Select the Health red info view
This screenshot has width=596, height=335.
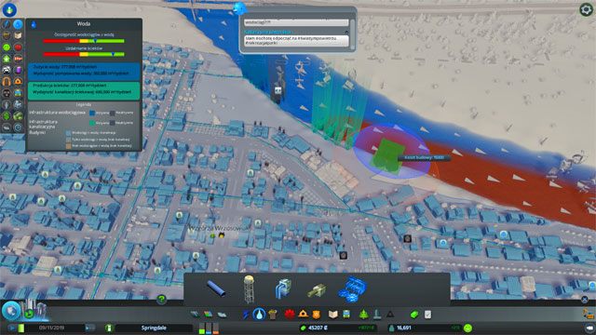18,47
